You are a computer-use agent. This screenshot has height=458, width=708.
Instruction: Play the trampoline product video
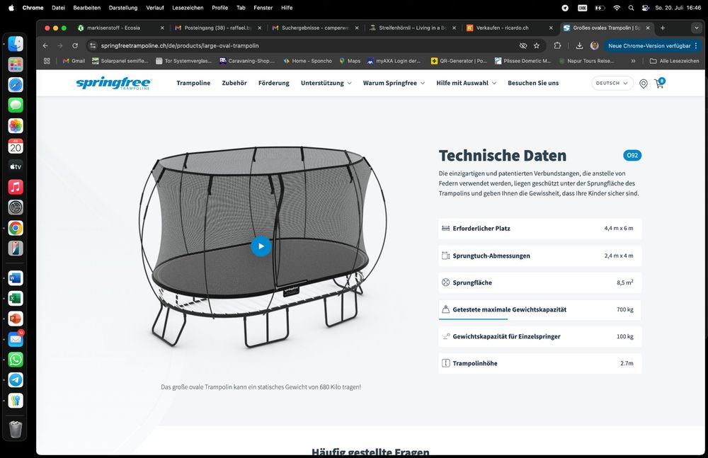click(x=261, y=246)
